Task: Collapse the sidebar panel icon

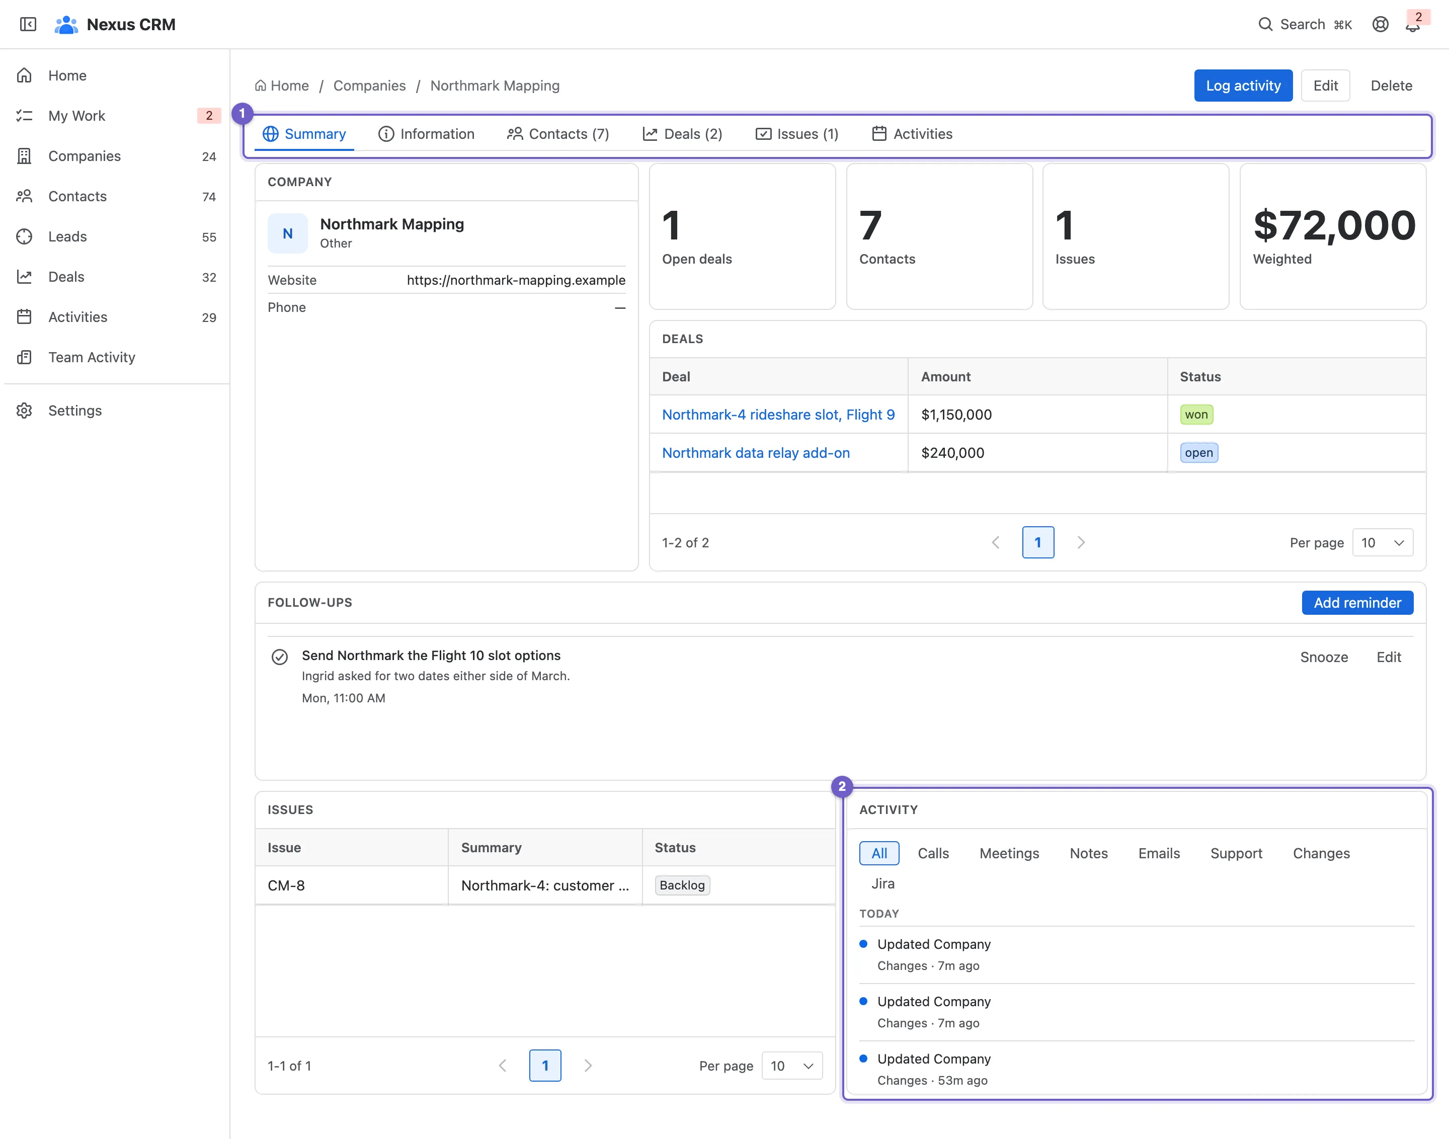Action: pyautogui.click(x=28, y=25)
